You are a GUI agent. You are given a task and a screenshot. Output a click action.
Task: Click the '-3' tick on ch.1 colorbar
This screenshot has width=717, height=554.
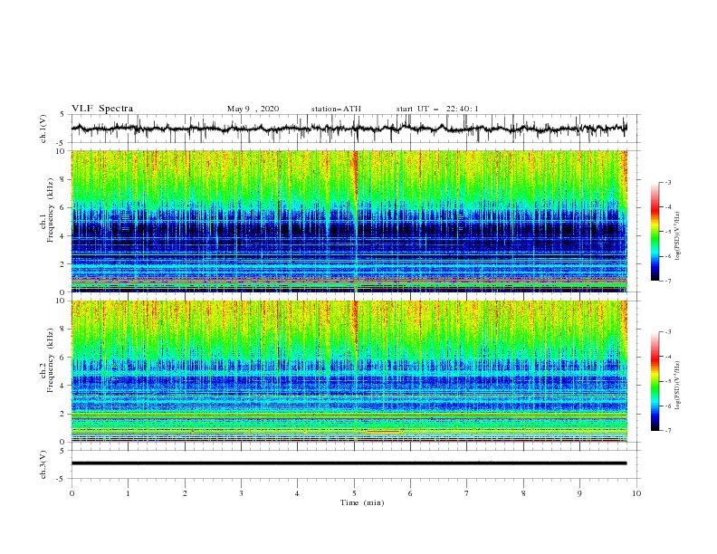pyautogui.click(x=667, y=182)
